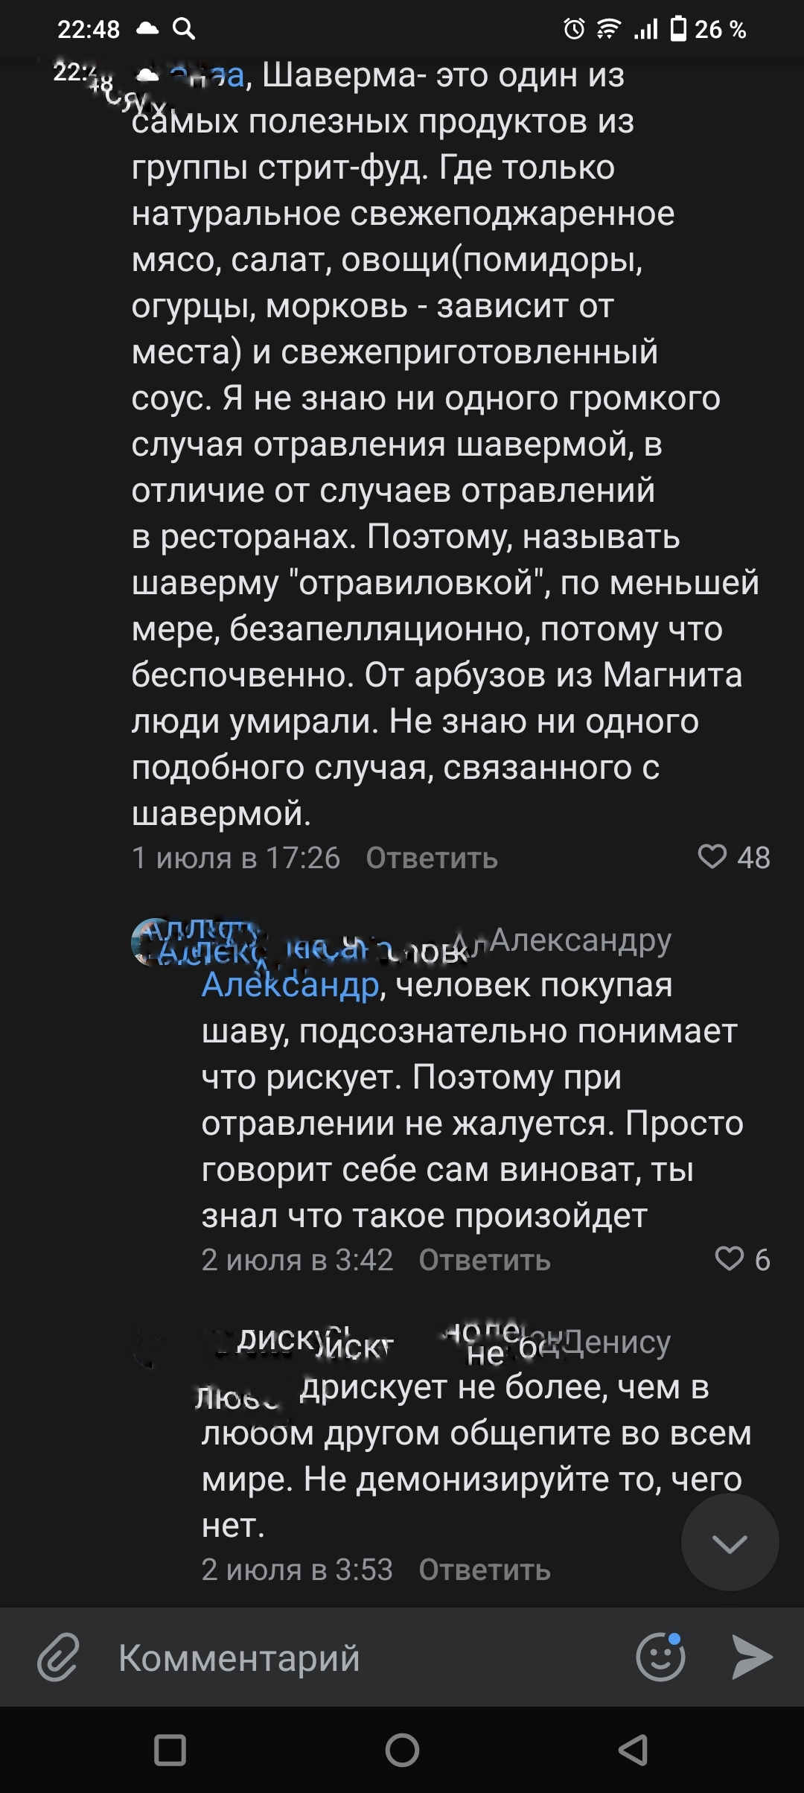The image size is (804, 1793).
Task: Tap the blue Александр mention link
Action: (290, 986)
